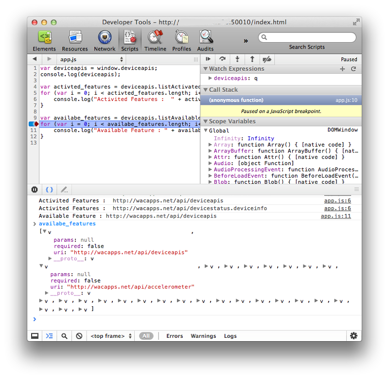Select the All console filter

[x=146, y=336]
